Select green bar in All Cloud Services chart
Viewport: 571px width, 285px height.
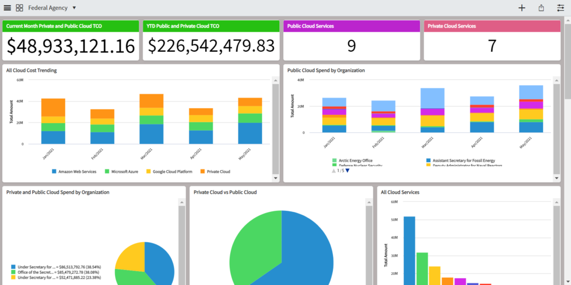coord(422,269)
